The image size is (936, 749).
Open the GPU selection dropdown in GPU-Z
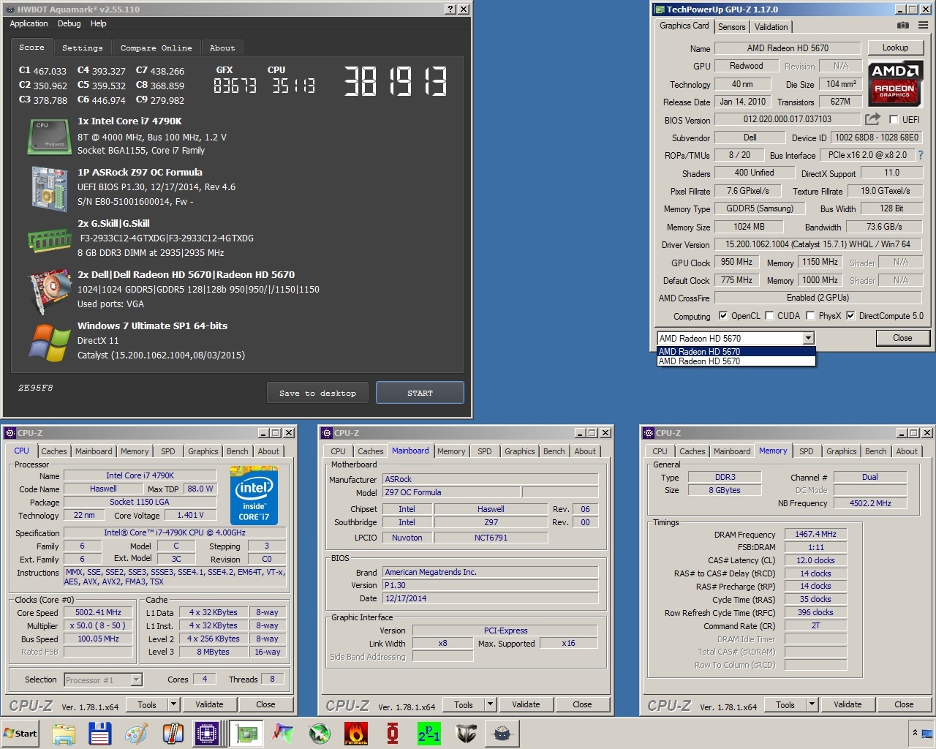pos(808,338)
